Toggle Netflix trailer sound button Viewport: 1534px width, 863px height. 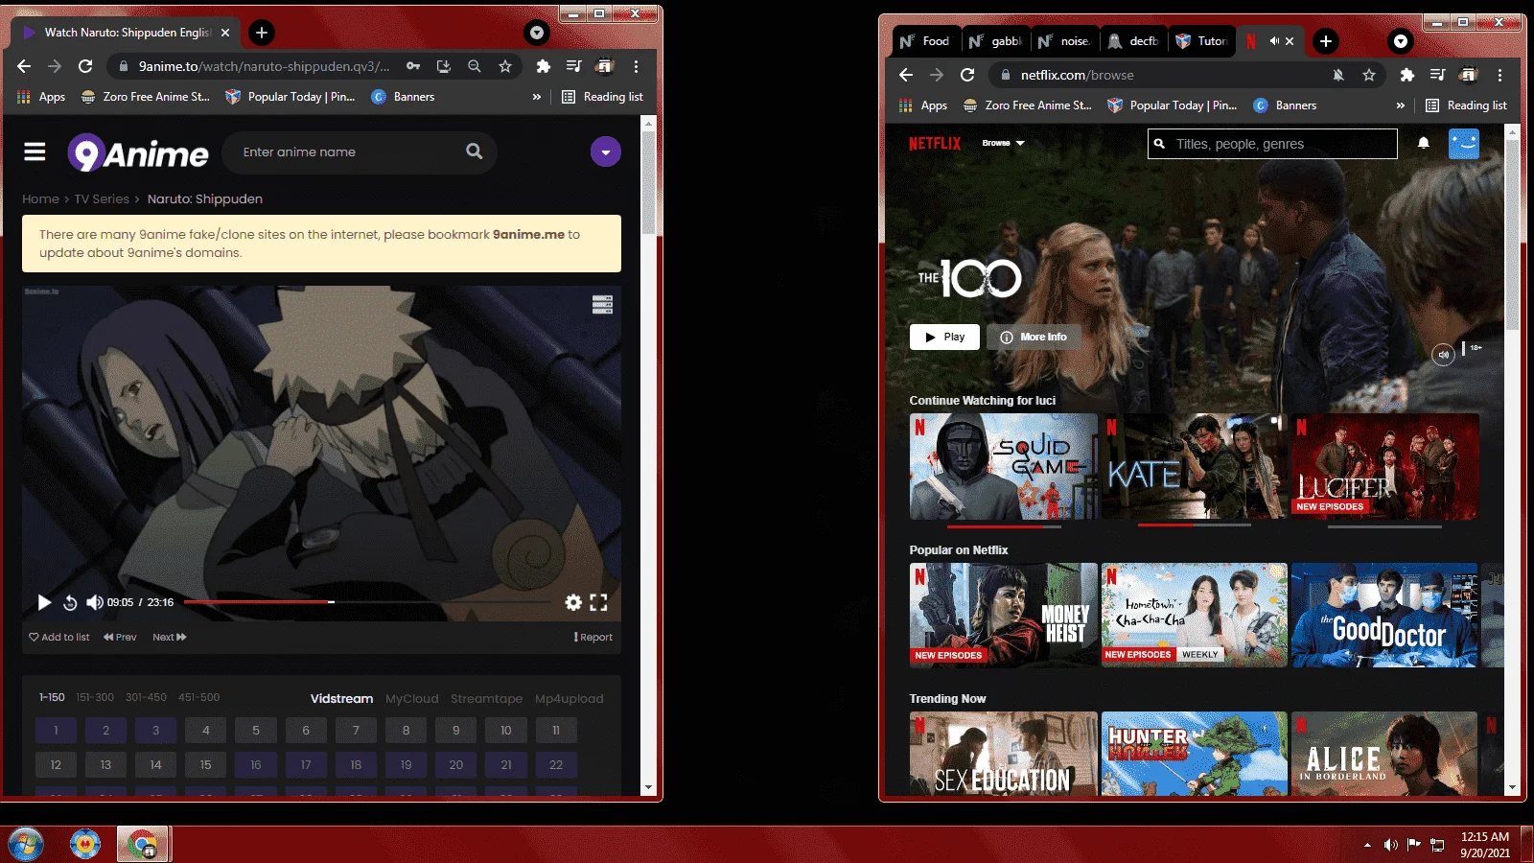click(1443, 355)
